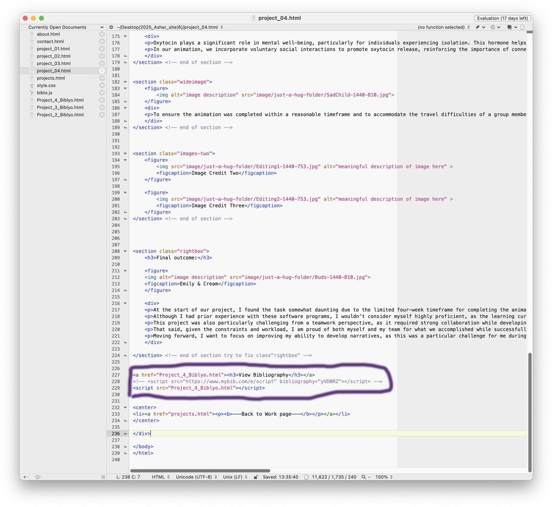Image resolution: width=552 pixels, height=507 pixels.
Task: Close projects.html using its sidebar X icon
Action: [102, 78]
